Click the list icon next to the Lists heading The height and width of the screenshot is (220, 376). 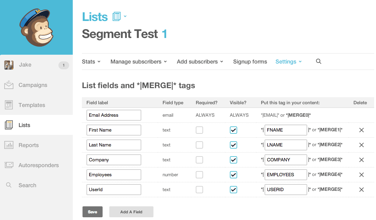pyautogui.click(x=116, y=16)
